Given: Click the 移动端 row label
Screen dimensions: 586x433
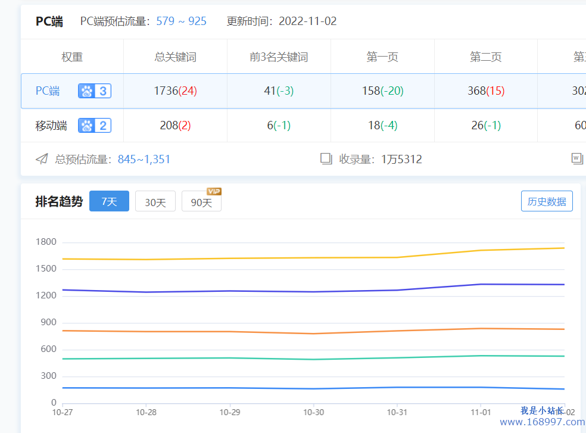Looking at the screenshot, I should (x=51, y=125).
